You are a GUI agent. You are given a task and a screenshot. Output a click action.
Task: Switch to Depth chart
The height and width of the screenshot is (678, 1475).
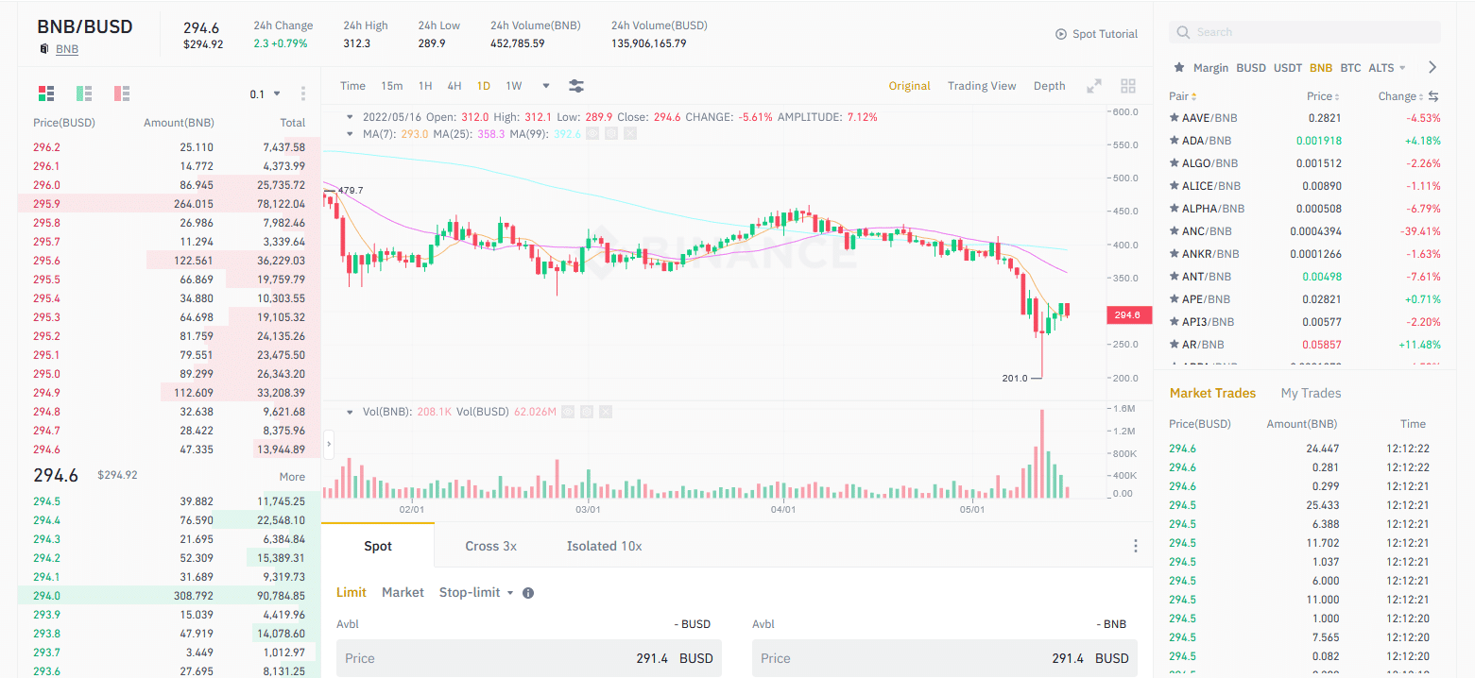point(1049,86)
